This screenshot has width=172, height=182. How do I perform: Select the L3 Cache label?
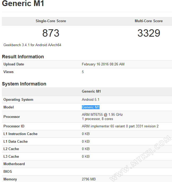pyautogui.click(x=11, y=156)
